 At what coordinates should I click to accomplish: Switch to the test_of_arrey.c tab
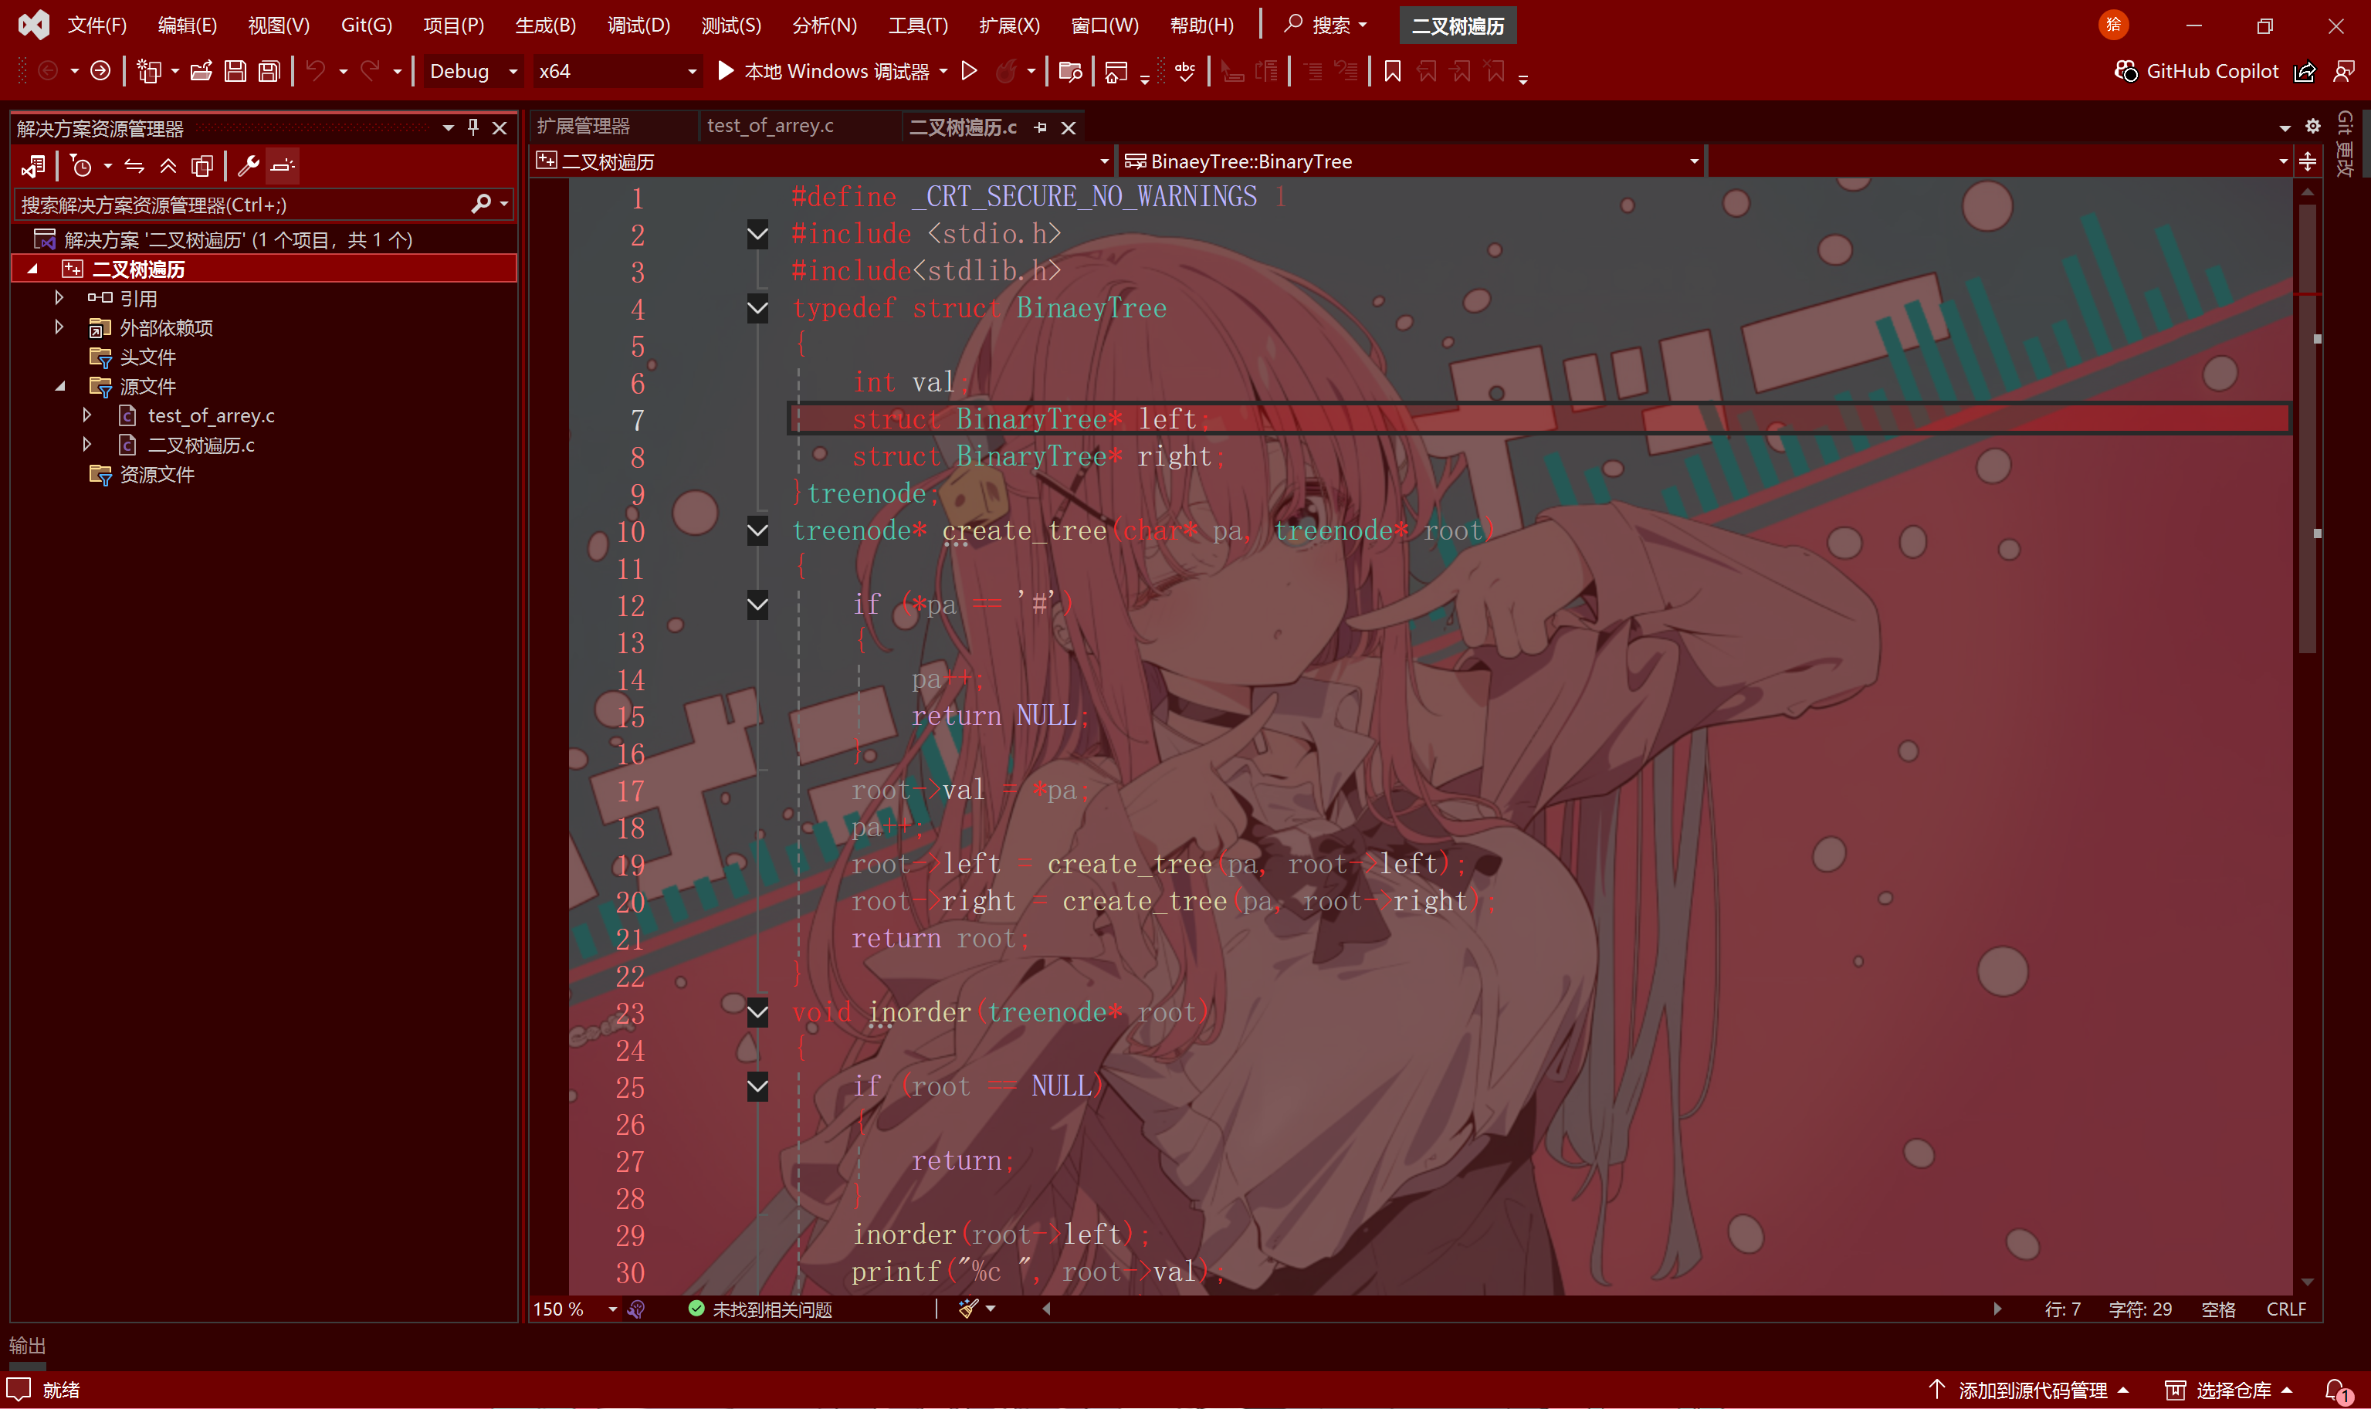coord(770,127)
